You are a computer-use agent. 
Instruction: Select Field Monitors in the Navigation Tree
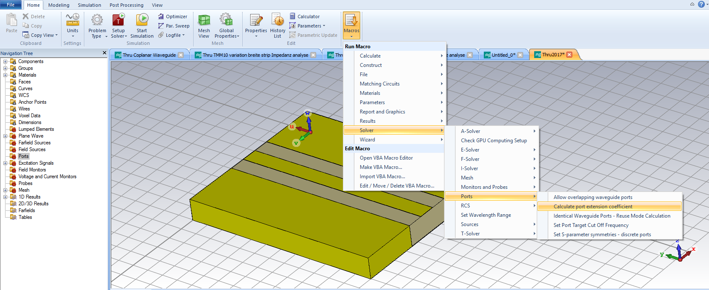(x=32, y=170)
